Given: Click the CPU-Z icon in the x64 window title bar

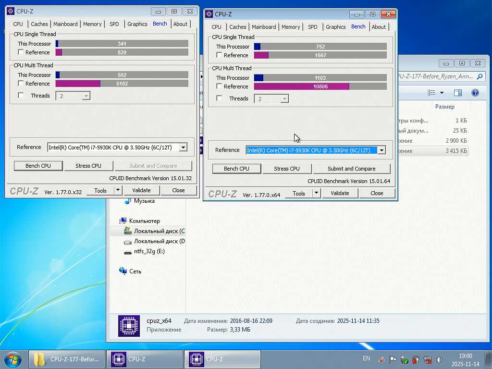Looking at the screenshot, I should (x=209, y=14).
